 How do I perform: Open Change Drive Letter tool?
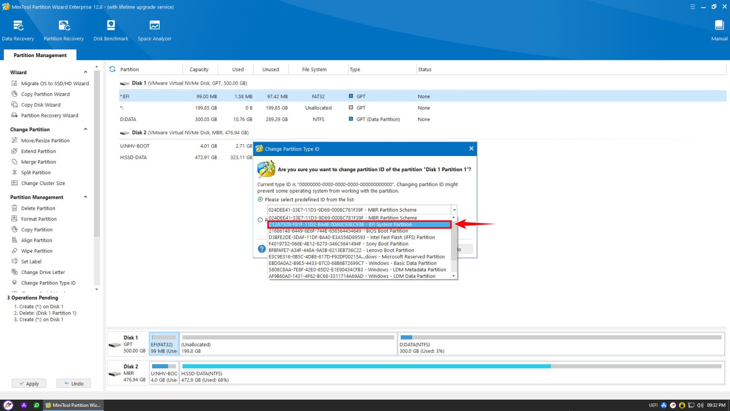43,272
